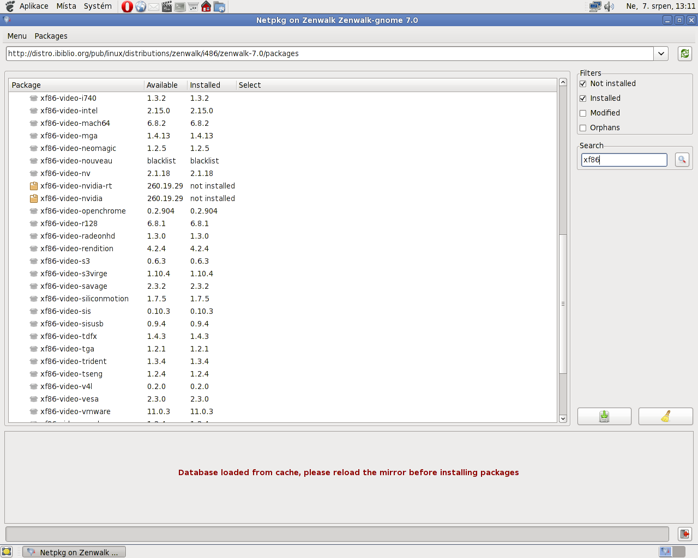698x558 pixels.
Task: Click the icon beside xf86-video-intel
Action: click(34, 111)
